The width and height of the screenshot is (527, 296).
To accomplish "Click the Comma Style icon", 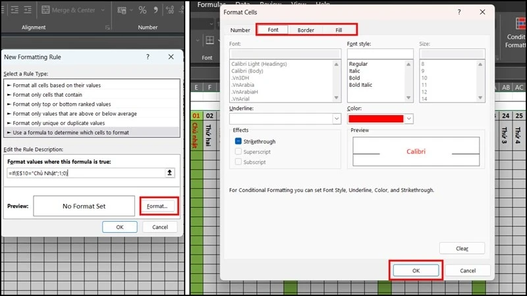I will pos(155,10).
